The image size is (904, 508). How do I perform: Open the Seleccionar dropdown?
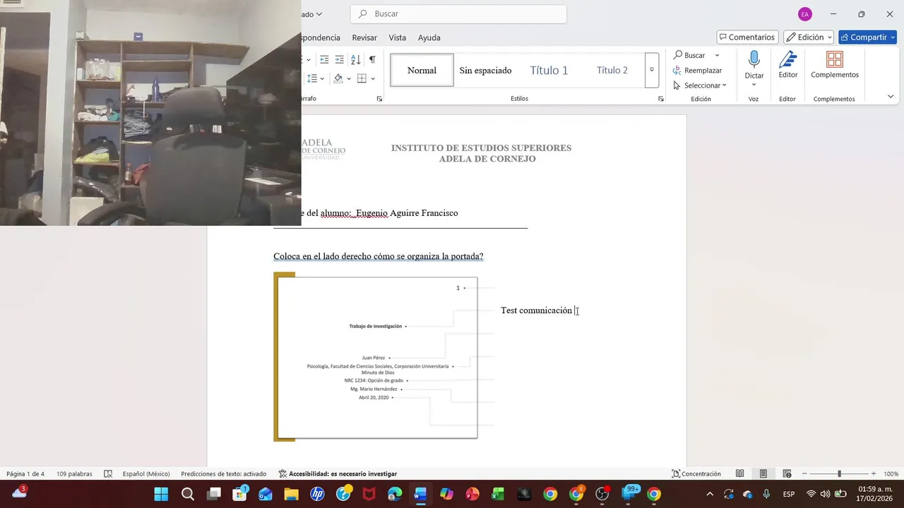pyautogui.click(x=699, y=85)
